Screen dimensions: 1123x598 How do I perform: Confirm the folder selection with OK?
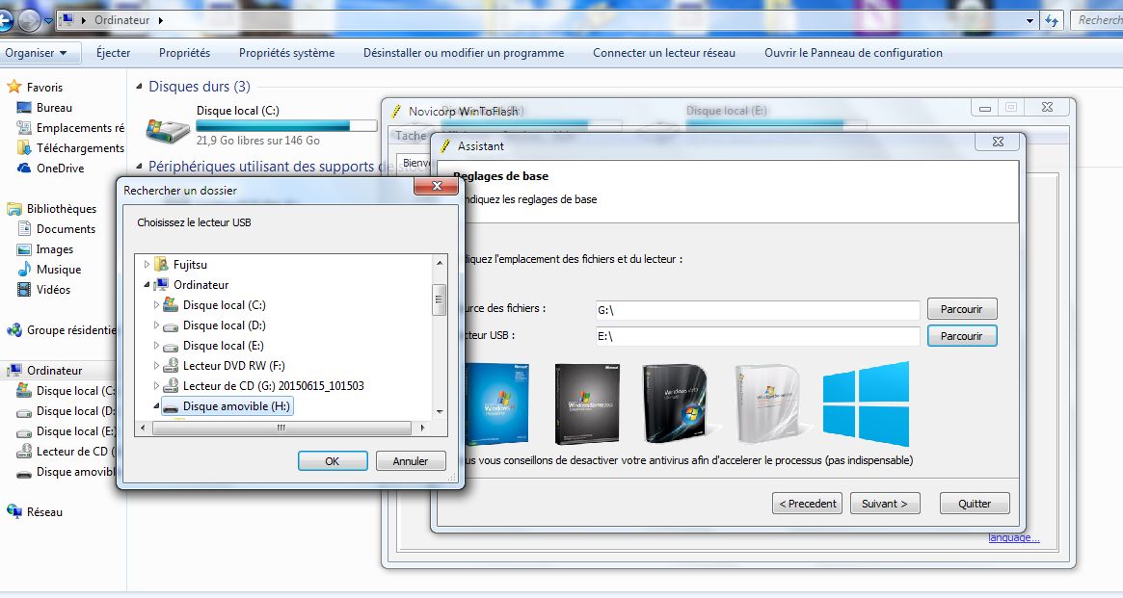(x=333, y=461)
